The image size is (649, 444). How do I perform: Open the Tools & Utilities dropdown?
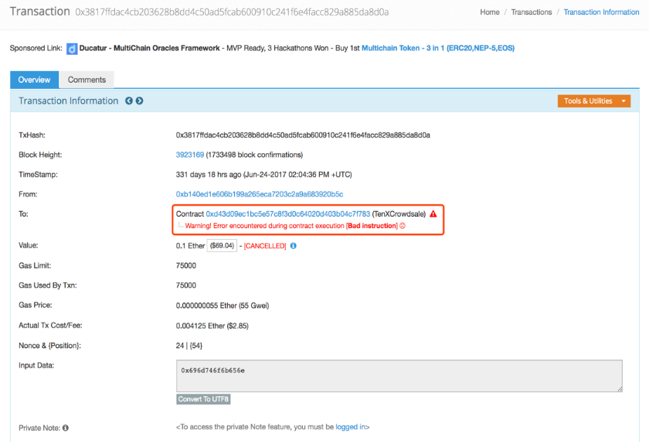click(x=593, y=101)
